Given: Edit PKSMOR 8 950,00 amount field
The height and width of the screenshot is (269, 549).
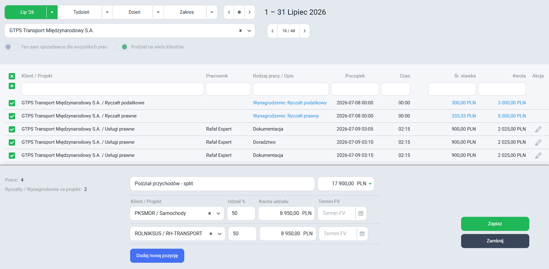Looking at the screenshot, I should (x=287, y=213).
